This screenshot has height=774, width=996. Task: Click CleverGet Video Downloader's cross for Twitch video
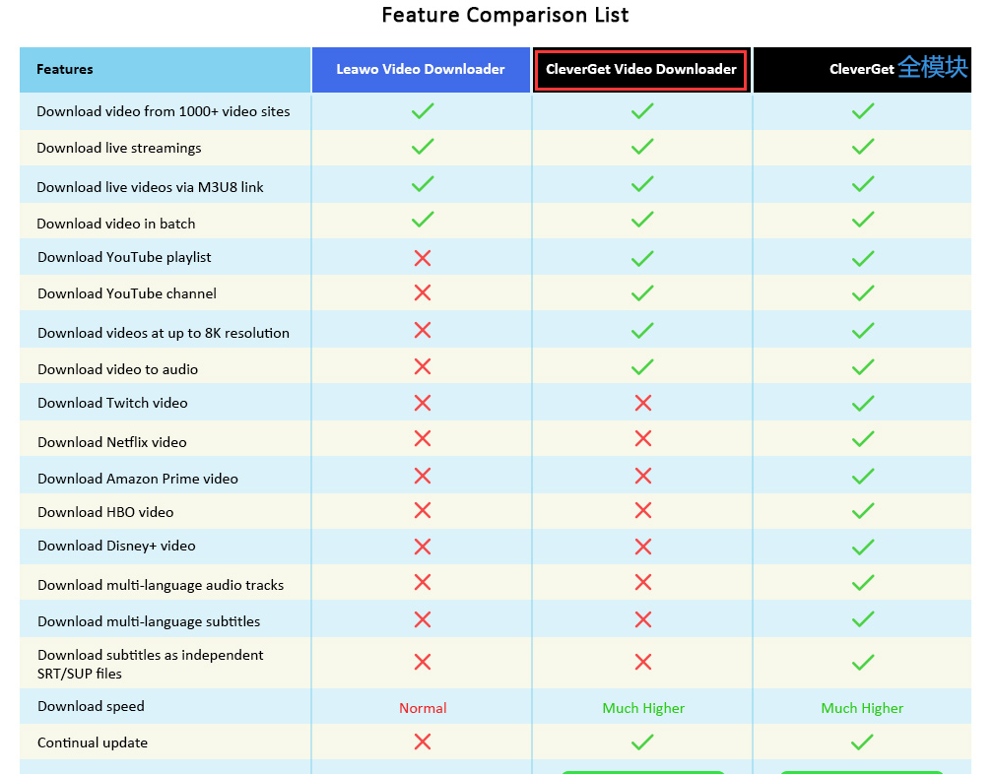pos(643,403)
